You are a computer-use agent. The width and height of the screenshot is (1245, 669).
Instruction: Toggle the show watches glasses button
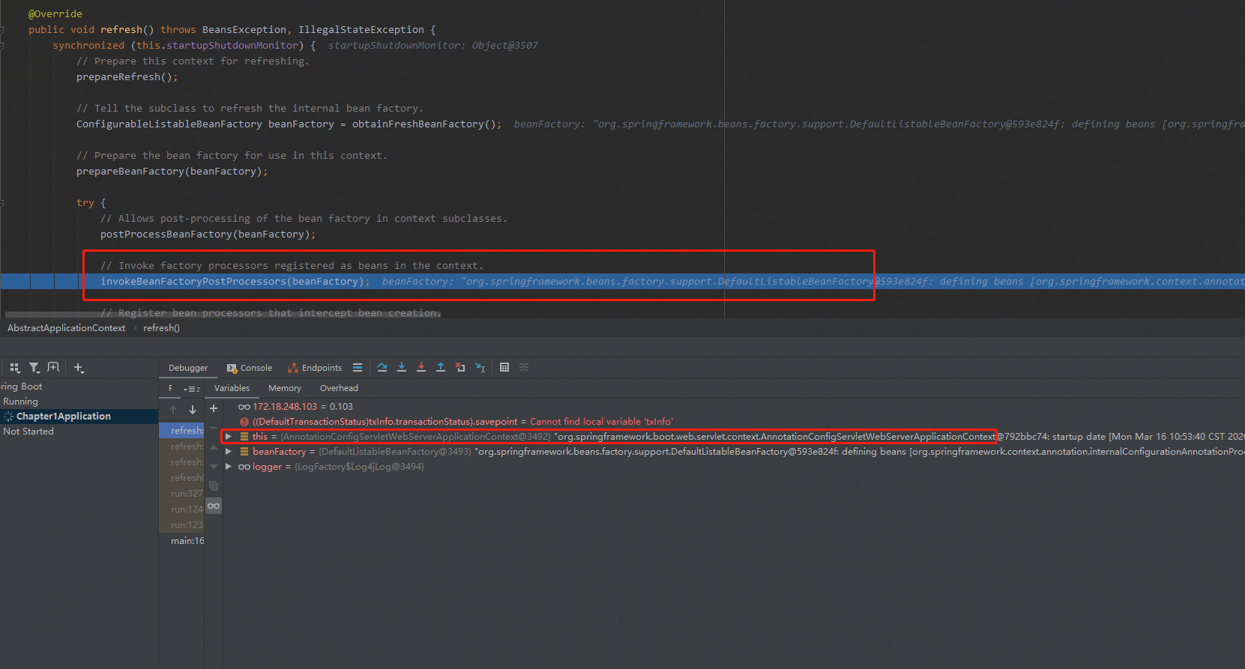(214, 506)
